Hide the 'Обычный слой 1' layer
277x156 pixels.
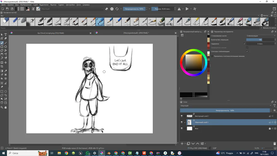[182, 122]
